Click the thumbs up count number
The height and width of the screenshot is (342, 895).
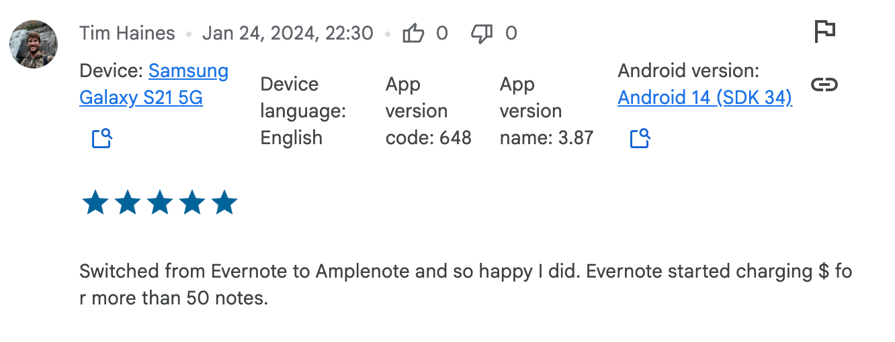(x=442, y=34)
